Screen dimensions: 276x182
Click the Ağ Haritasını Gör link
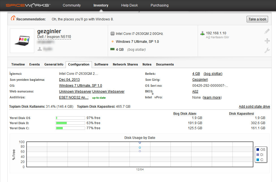[218, 37]
